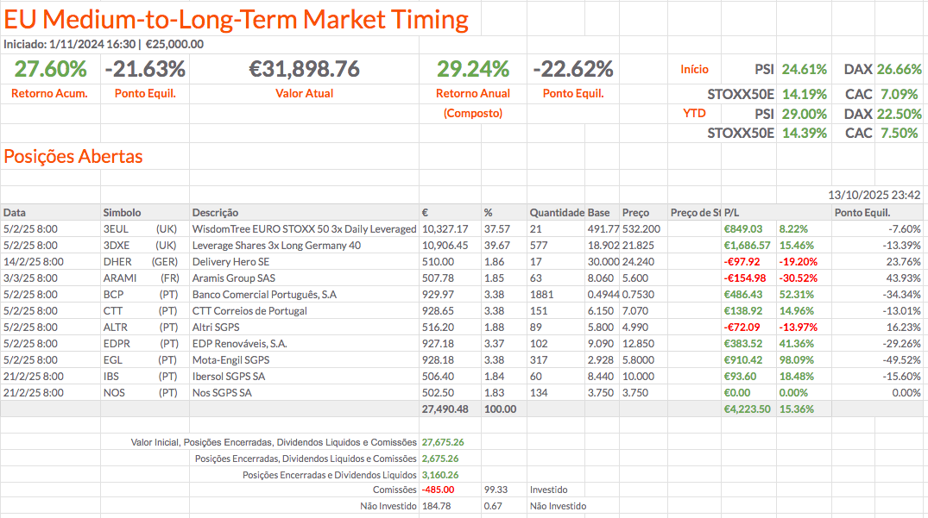Click the DAX 26.66% Início value
Viewport: 928px width, 518px height.
pos(899,69)
